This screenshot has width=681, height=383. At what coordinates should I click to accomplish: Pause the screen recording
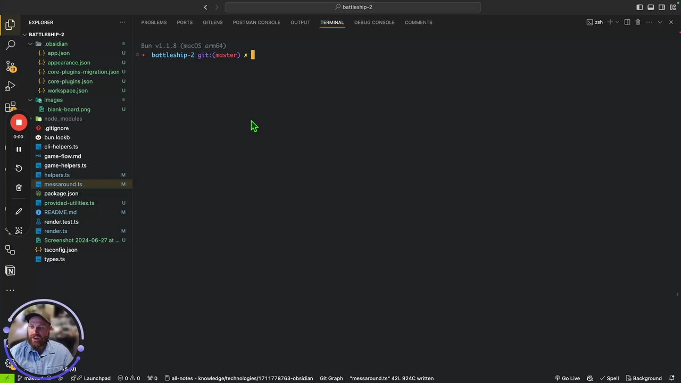[19, 149]
